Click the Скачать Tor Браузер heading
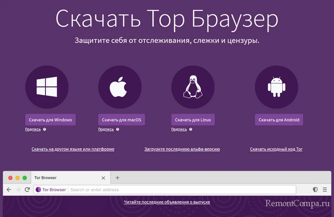Image resolution: width=334 pixels, height=217 pixels. [167, 20]
